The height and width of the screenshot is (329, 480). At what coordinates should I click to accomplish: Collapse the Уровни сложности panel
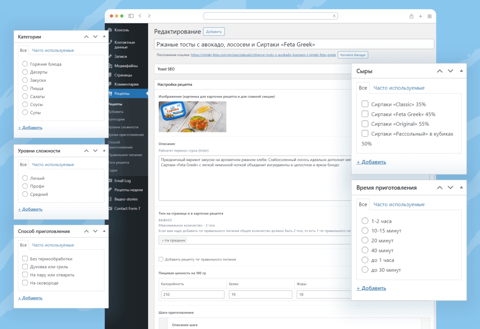pos(104,151)
